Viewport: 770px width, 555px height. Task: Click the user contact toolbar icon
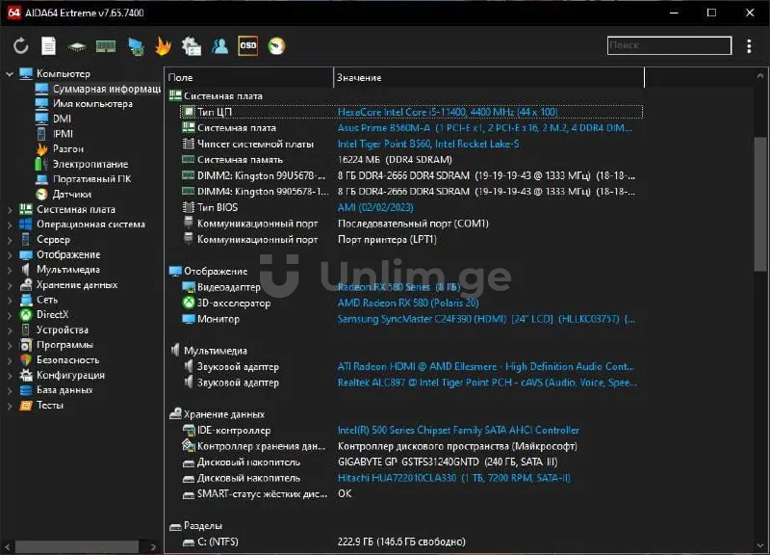[x=219, y=45]
